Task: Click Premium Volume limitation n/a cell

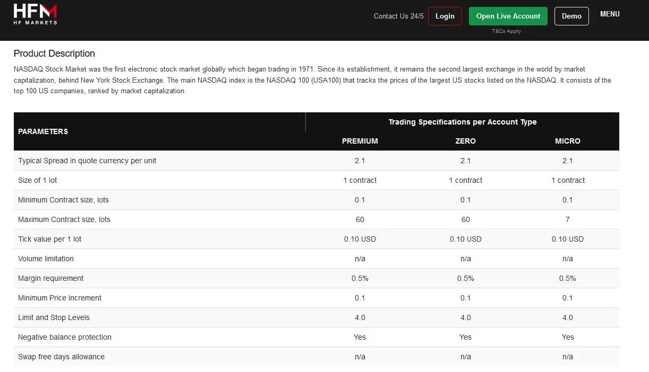Action: click(x=360, y=259)
